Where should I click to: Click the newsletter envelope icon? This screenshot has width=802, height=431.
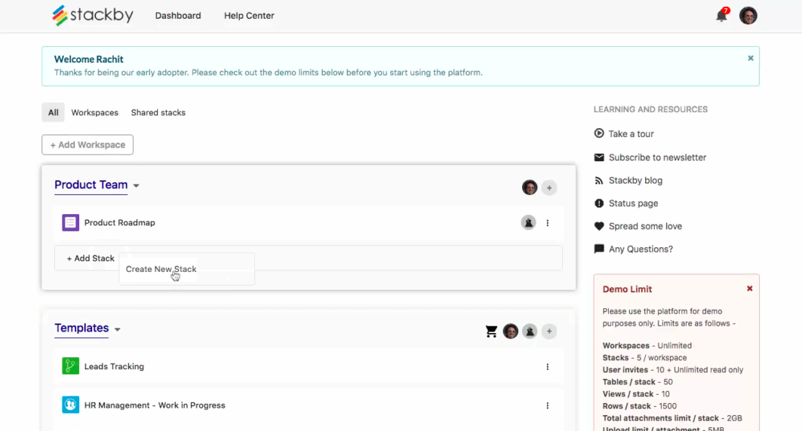point(599,157)
